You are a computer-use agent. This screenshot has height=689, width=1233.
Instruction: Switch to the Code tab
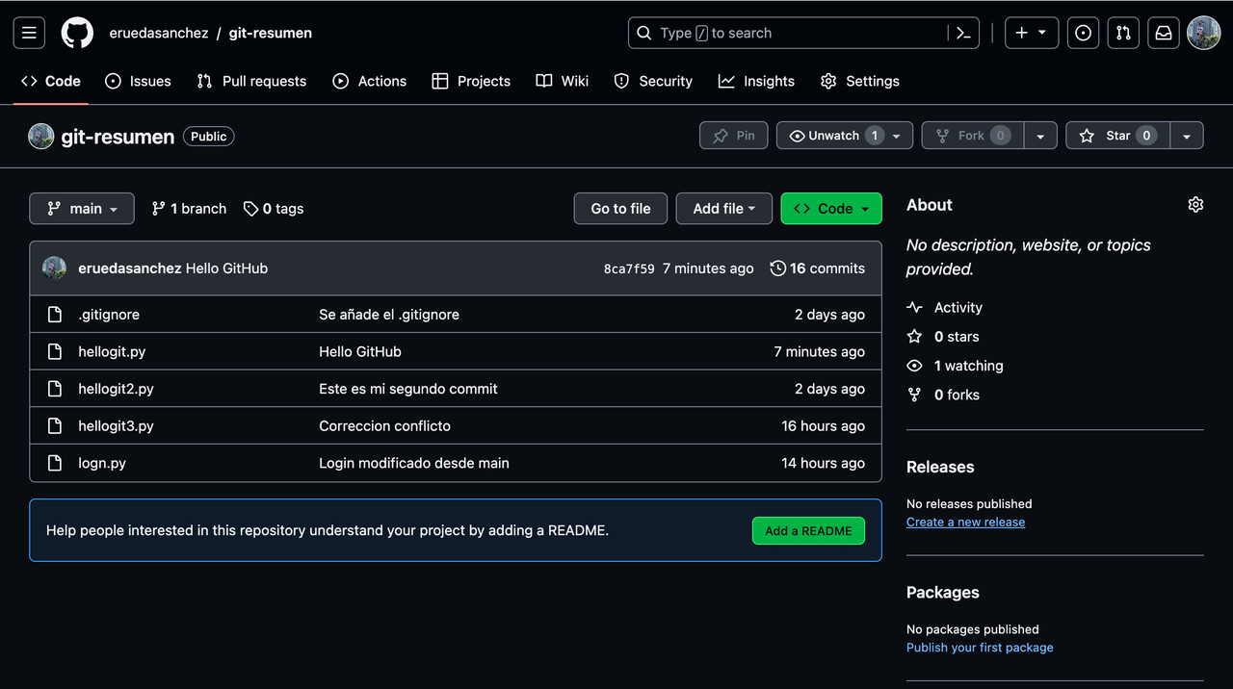click(51, 81)
